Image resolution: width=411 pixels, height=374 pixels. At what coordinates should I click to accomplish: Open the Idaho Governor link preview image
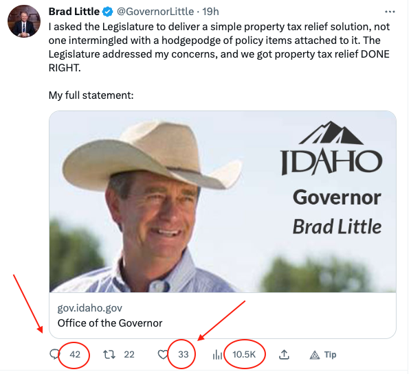click(223, 202)
